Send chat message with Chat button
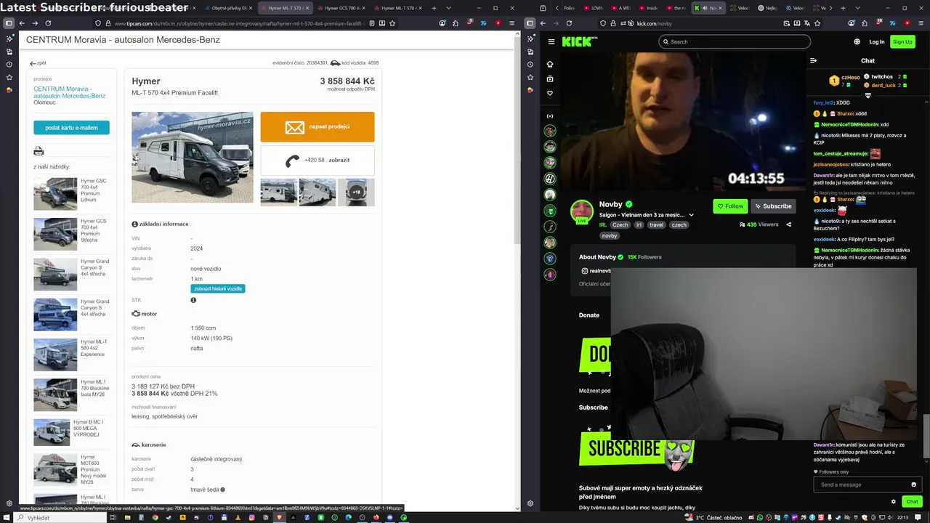 (912, 501)
